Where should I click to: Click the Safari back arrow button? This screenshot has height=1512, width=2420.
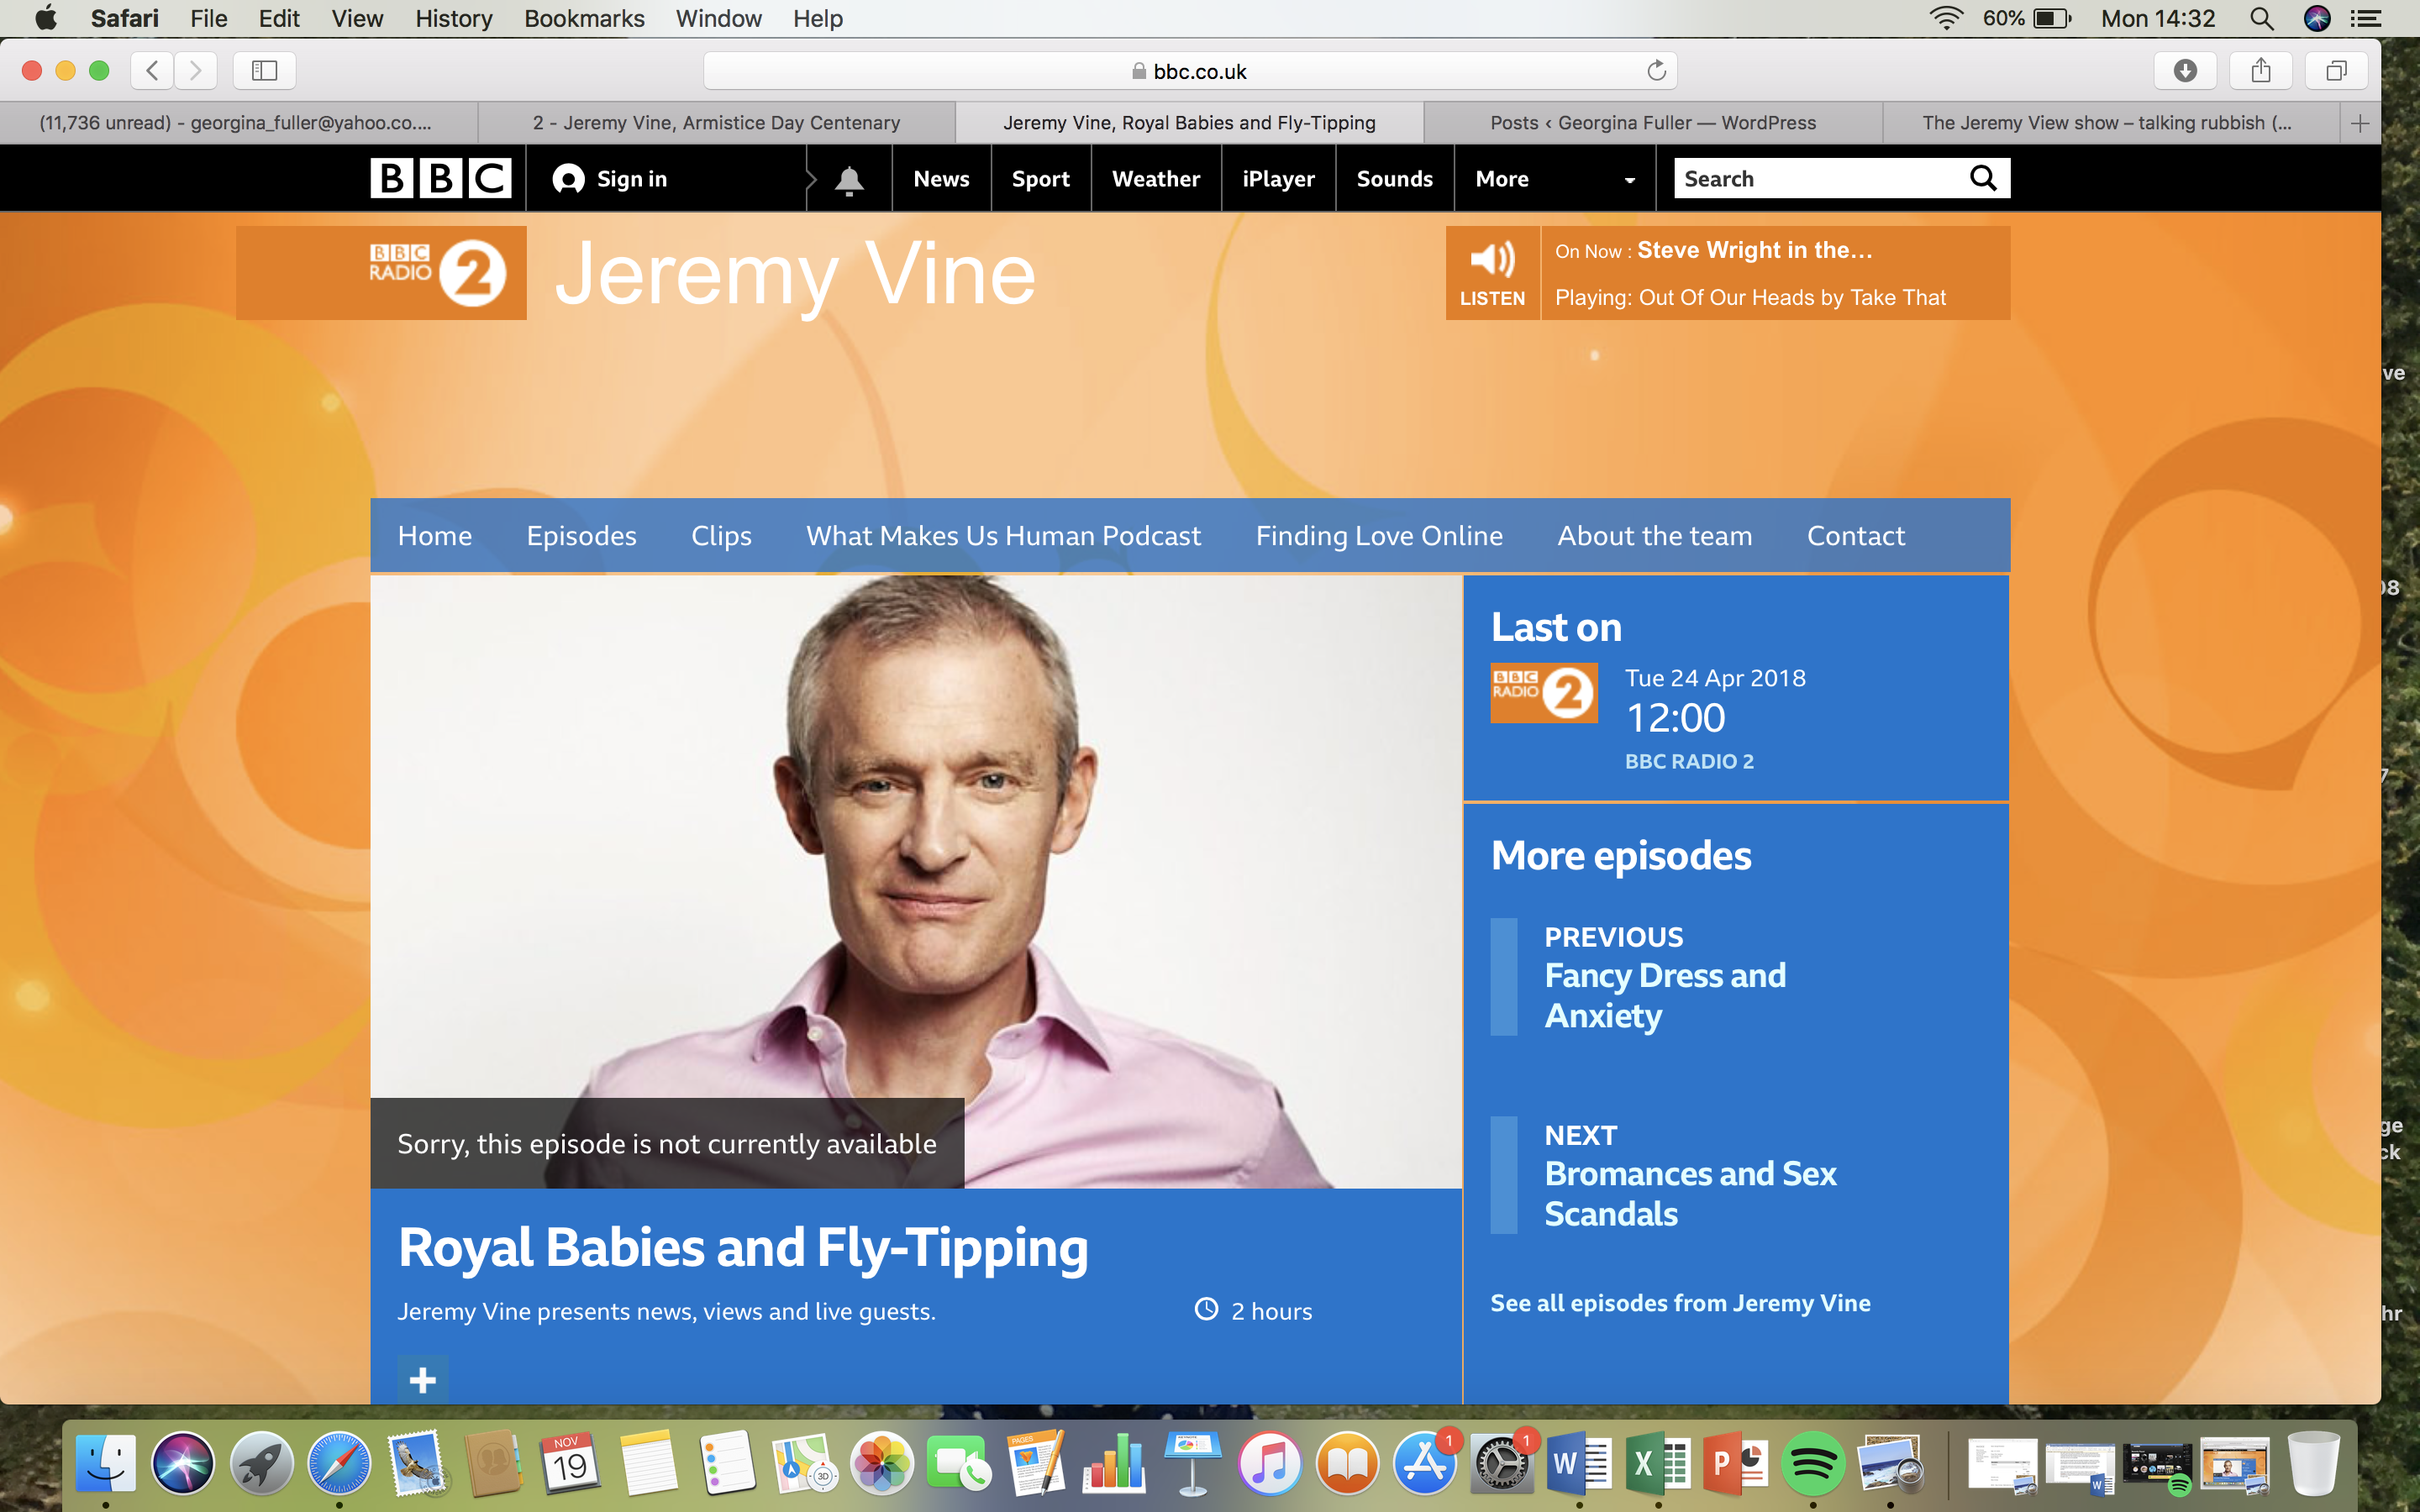pyautogui.click(x=152, y=70)
